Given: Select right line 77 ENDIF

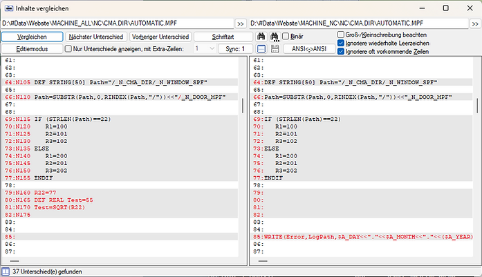Looking at the screenshot, I should 362,178.
